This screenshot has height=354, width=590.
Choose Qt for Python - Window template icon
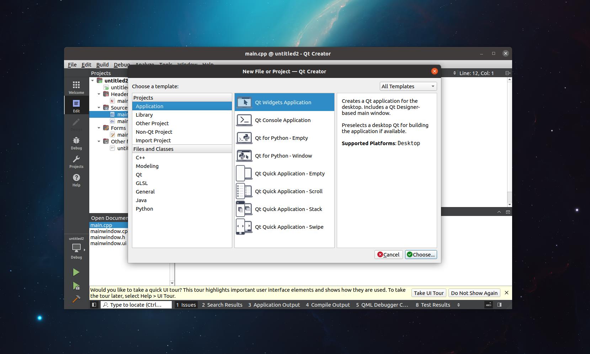(x=244, y=155)
